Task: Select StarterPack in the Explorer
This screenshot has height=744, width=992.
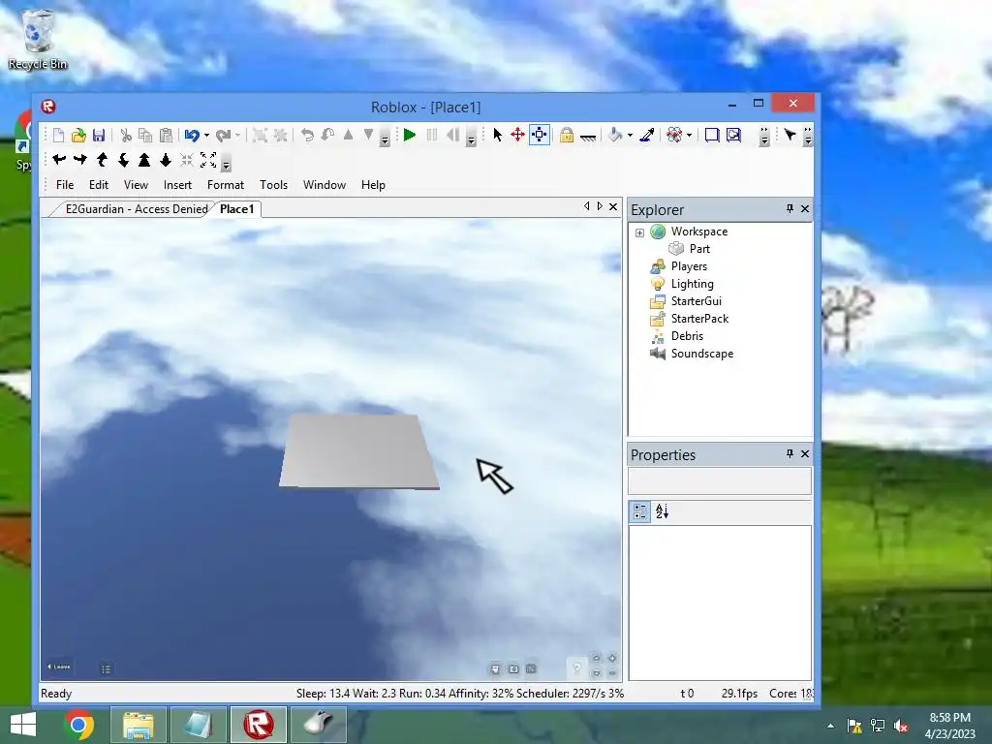Action: [699, 318]
